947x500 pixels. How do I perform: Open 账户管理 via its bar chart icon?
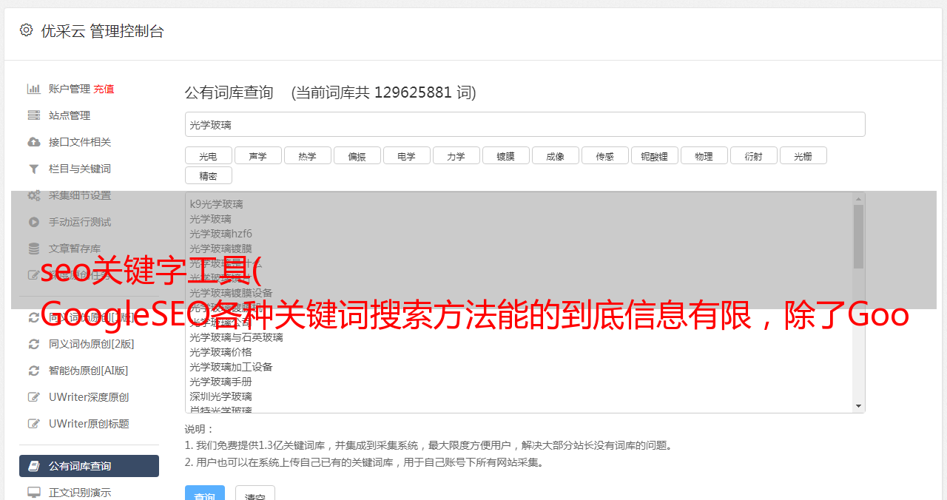[x=34, y=89]
